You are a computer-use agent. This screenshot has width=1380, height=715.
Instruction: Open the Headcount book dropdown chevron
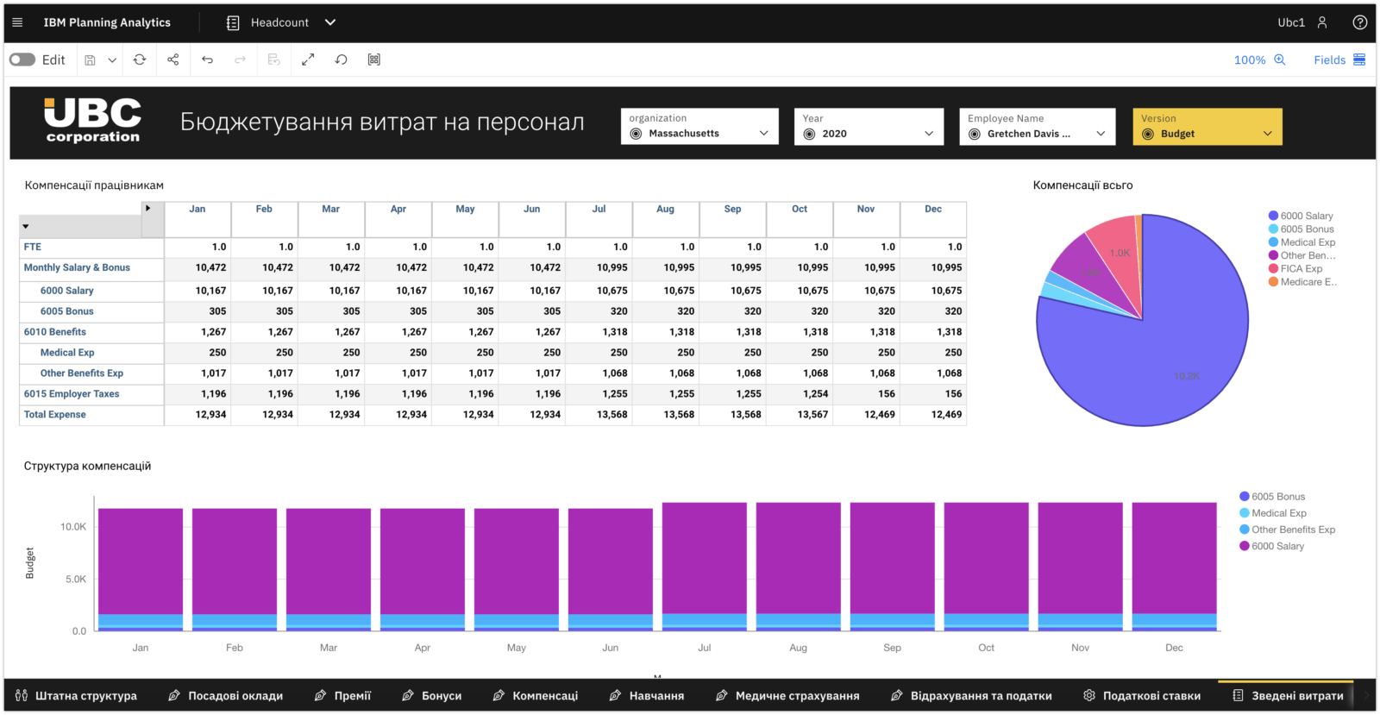[x=330, y=22]
